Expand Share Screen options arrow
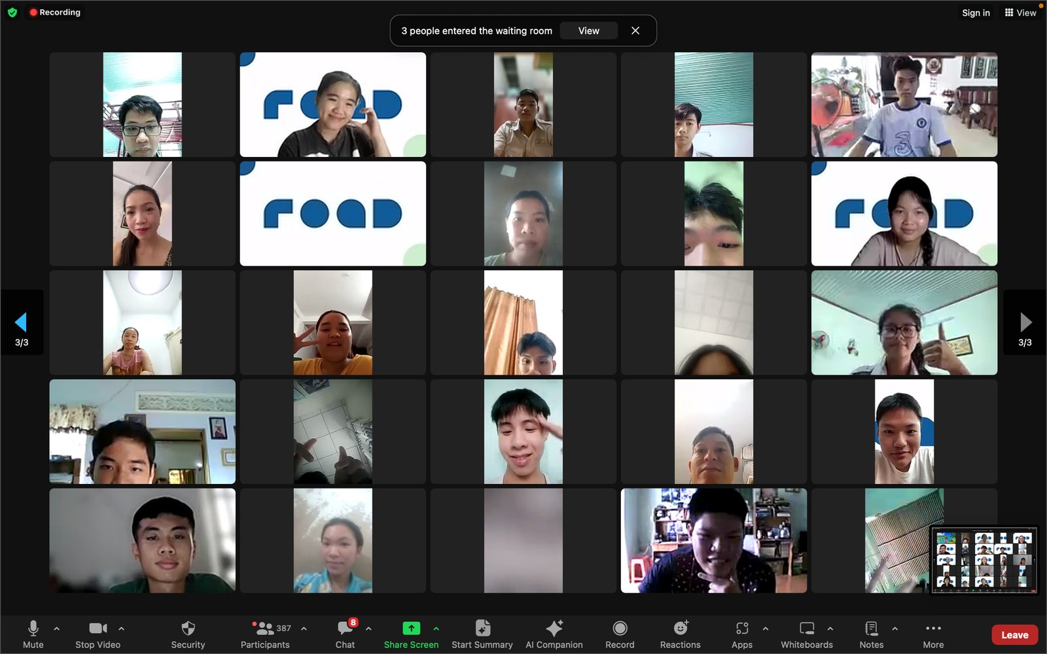This screenshot has width=1047, height=654. 436,628
